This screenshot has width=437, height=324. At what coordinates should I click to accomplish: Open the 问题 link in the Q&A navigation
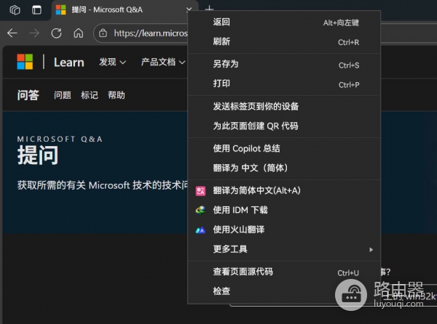[x=63, y=95]
